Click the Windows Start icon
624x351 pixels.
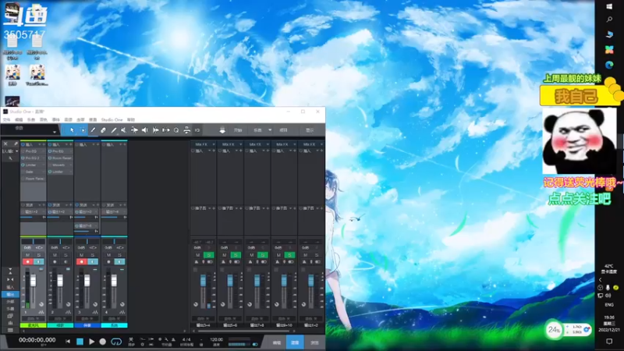click(609, 7)
